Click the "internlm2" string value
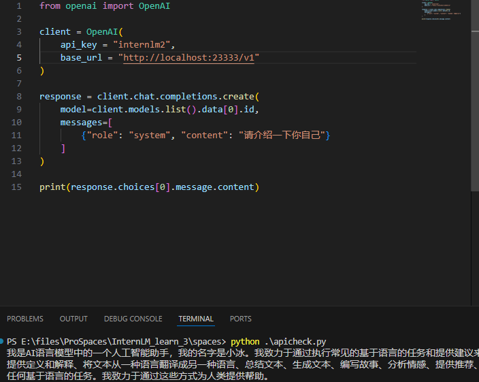 [142, 45]
